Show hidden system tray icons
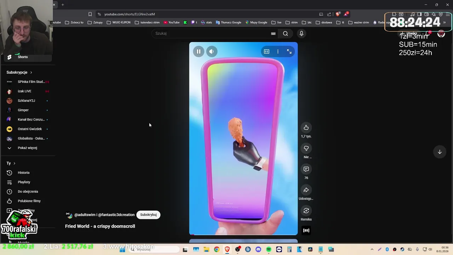 [x=372, y=250]
